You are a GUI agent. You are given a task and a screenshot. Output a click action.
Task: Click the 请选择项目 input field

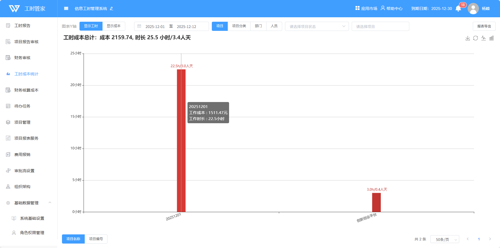(380, 26)
